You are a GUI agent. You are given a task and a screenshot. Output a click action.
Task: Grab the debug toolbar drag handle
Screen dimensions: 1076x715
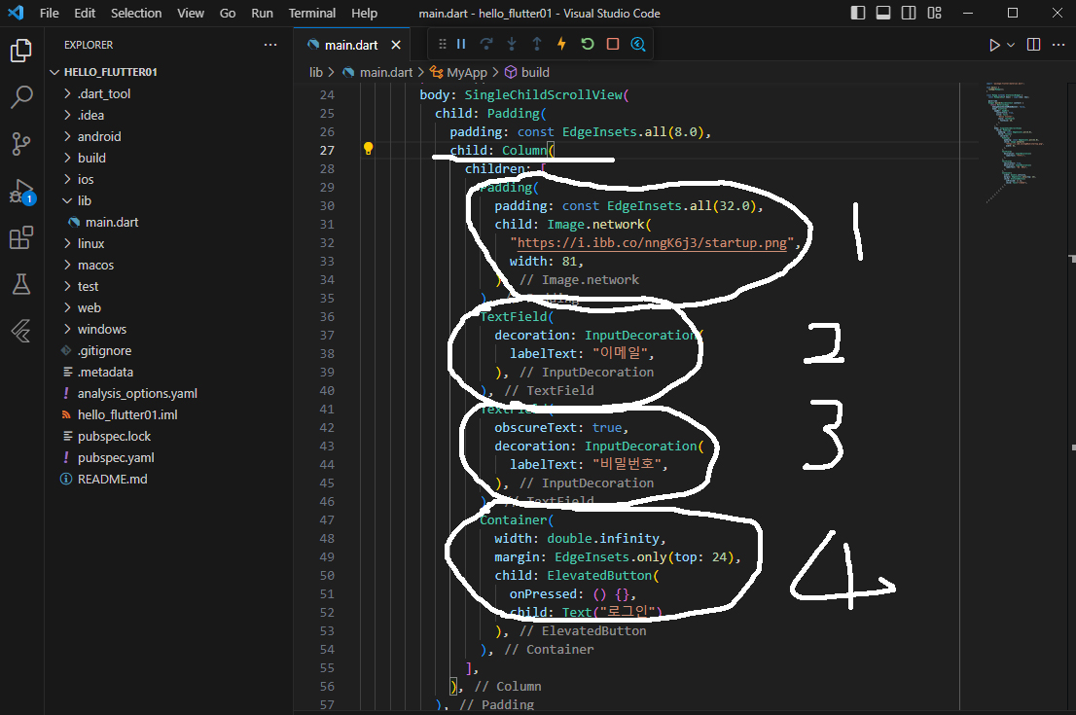coord(442,44)
